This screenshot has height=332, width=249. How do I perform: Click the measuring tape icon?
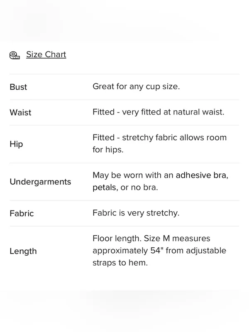(15, 55)
